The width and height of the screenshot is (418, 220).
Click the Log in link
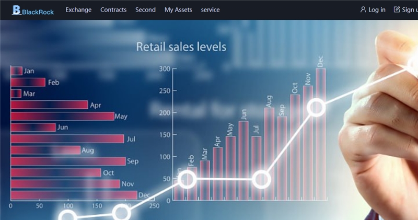tap(377, 9)
